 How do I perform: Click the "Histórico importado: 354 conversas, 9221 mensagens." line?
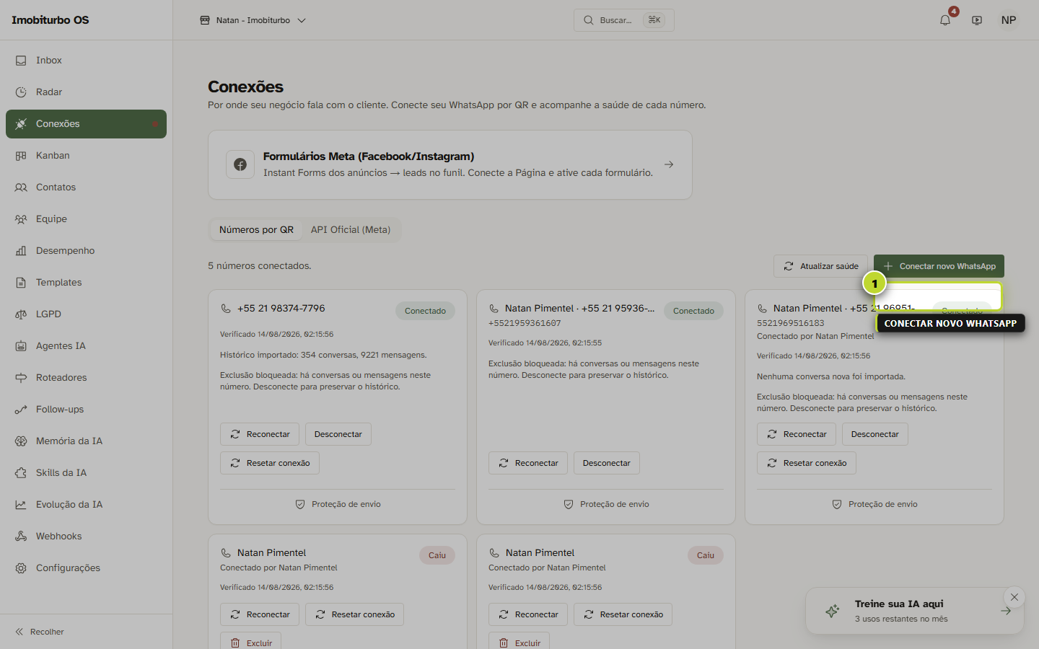point(323,355)
